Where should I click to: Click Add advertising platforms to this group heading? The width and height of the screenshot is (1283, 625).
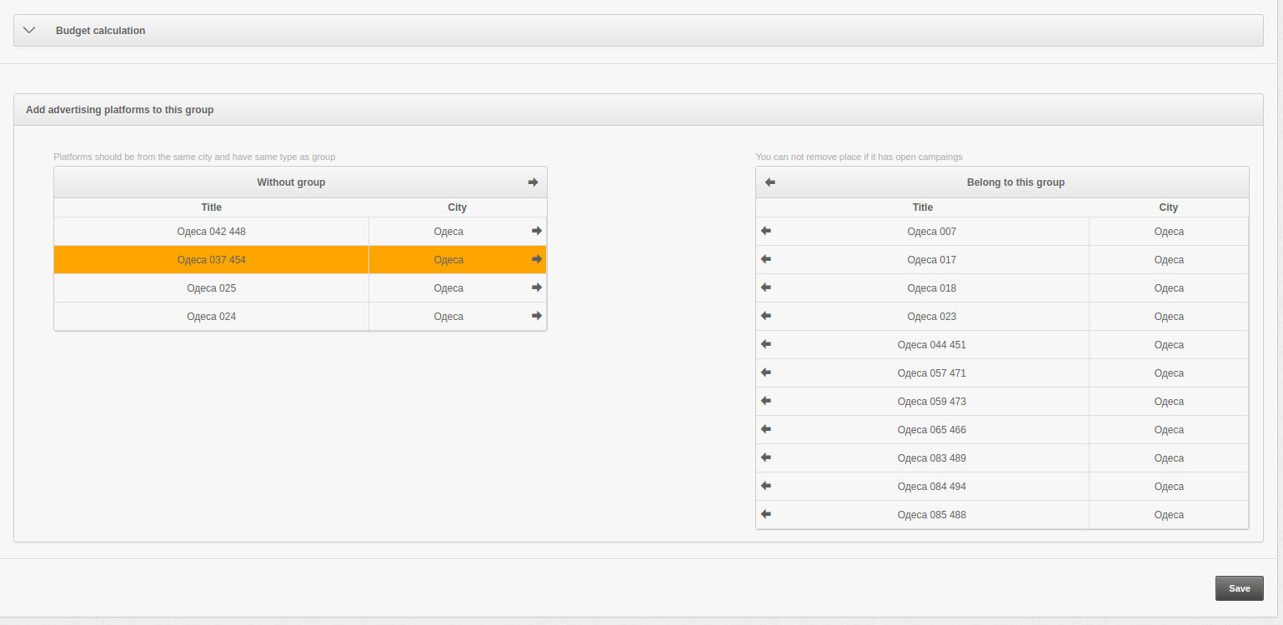coord(120,110)
